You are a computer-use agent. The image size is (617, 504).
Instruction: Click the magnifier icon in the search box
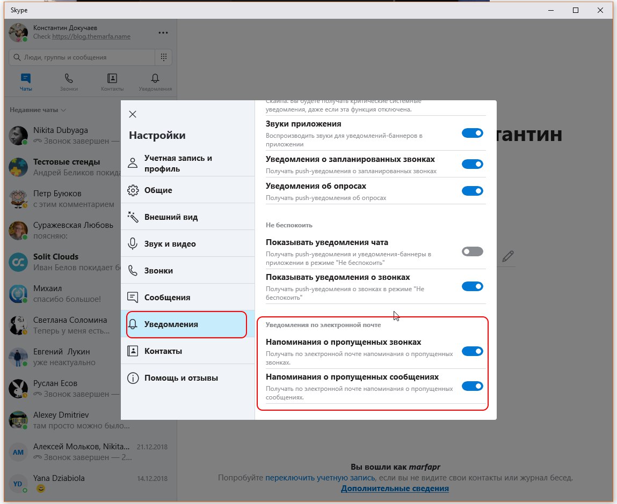pyautogui.click(x=17, y=57)
